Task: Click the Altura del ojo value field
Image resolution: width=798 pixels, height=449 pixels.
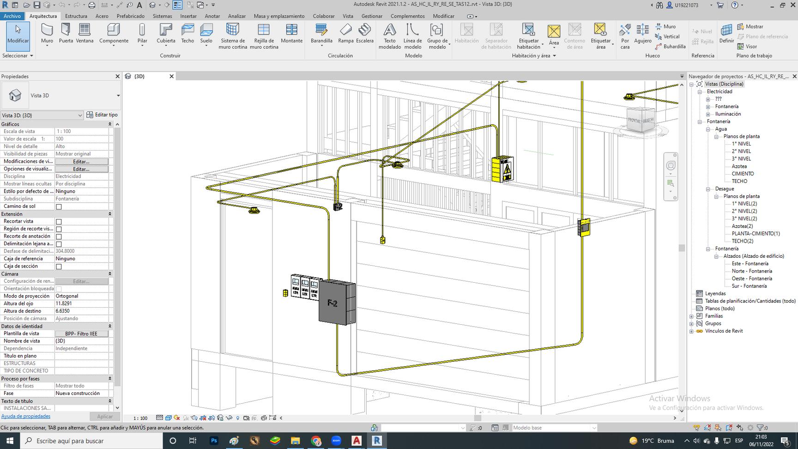Action: (x=81, y=303)
